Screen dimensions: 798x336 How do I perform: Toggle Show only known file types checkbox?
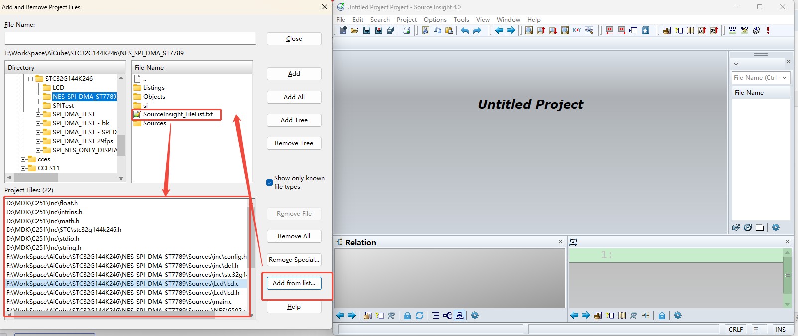(x=269, y=182)
